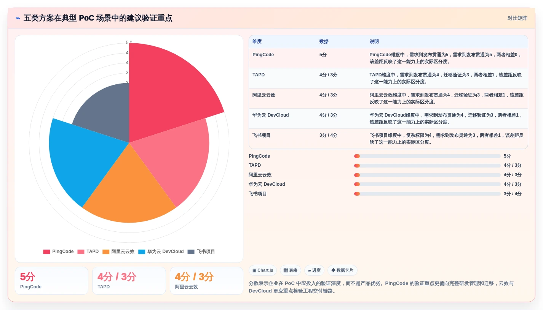This screenshot has width=543, height=310.
Task: Click the 华为云 DevCloud progress bar
Action: tap(427, 184)
